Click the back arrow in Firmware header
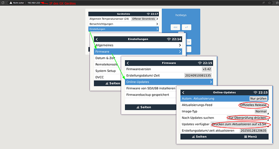279x149 pixels. [128, 63]
